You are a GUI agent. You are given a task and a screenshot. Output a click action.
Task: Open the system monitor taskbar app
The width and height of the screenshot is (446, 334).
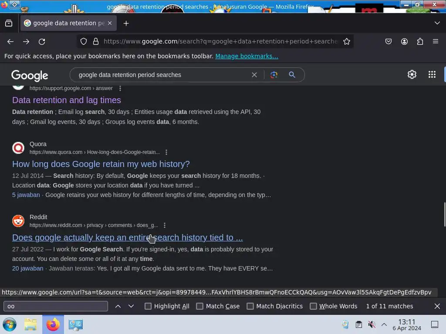tap(75, 324)
